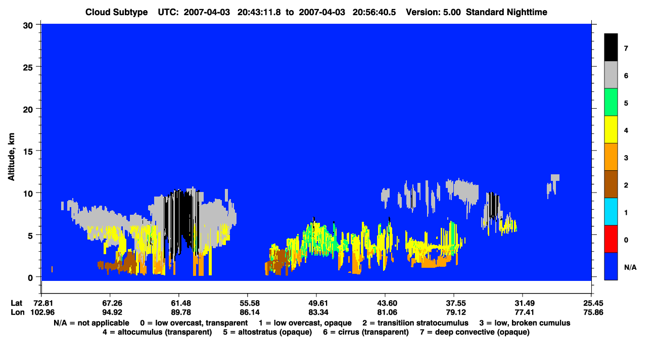Click longitude value 83.34
Image resolution: width=657 pixels, height=337 pixels.
[316, 312]
